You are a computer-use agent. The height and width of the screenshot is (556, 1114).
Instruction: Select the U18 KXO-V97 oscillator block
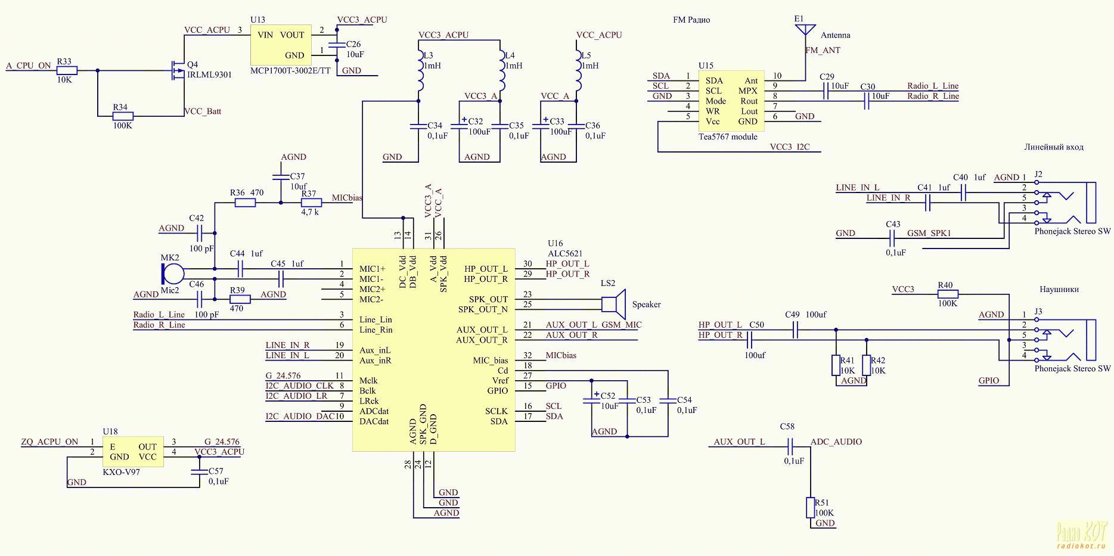[x=133, y=452]
